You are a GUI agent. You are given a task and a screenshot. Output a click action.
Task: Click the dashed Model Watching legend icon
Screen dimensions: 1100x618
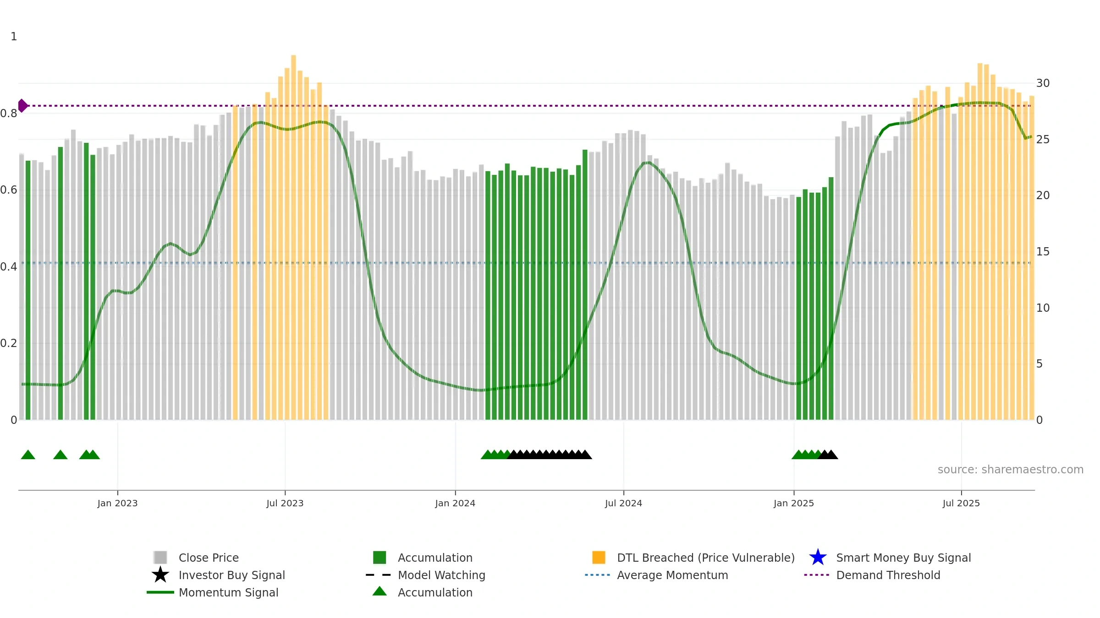coord(379,575)
